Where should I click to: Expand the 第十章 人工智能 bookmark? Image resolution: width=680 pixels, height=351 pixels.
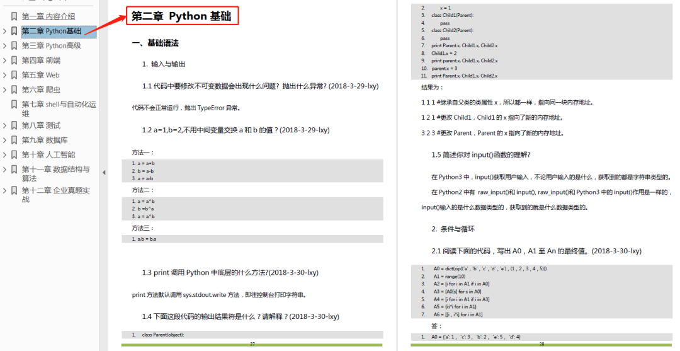(4, 155)
